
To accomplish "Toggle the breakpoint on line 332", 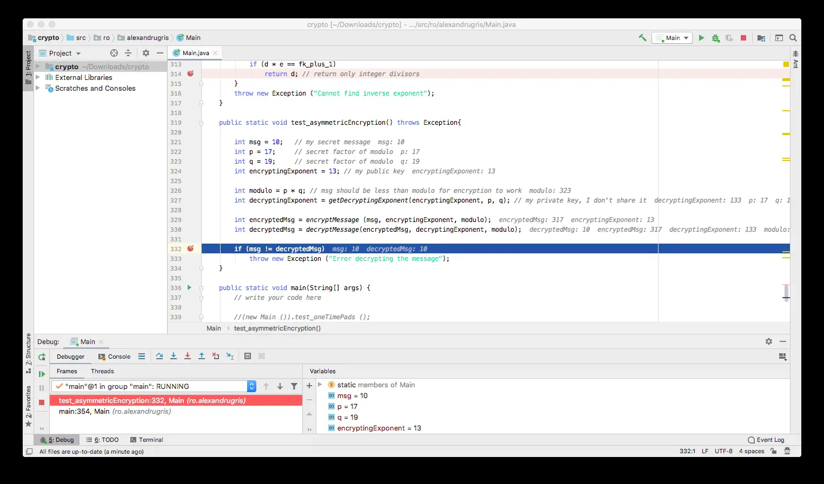I will point(190,248).
